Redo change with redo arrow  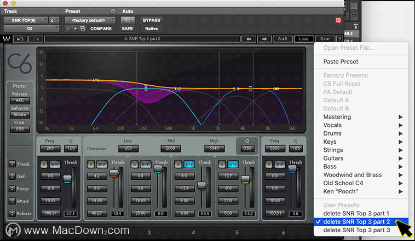click(36, 39)
